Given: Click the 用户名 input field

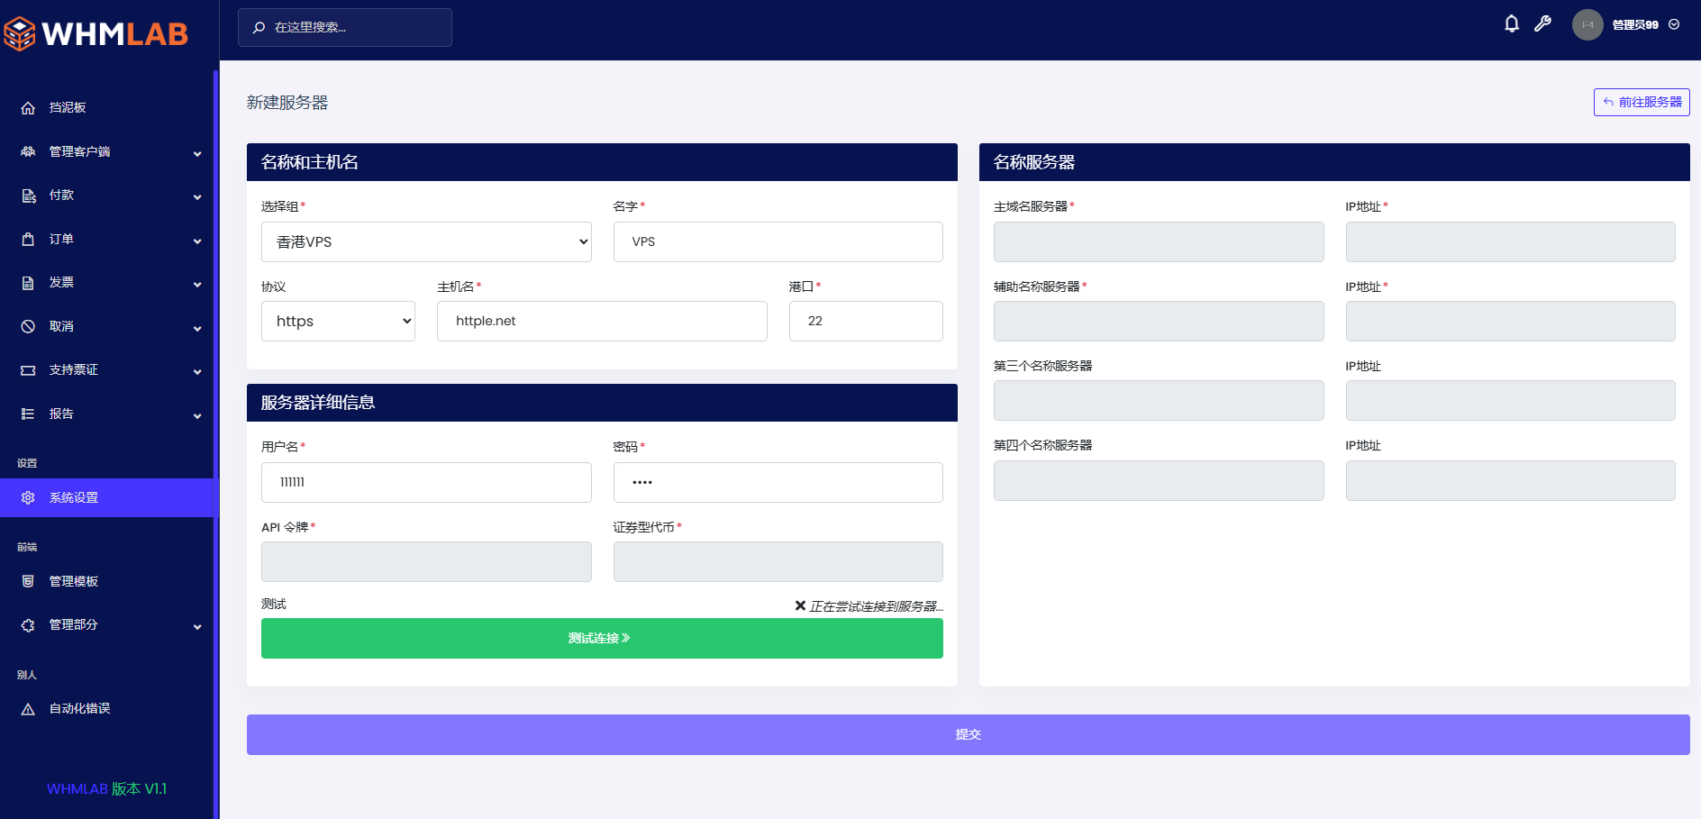Looking at the screenshot, I should pos(426,482).
